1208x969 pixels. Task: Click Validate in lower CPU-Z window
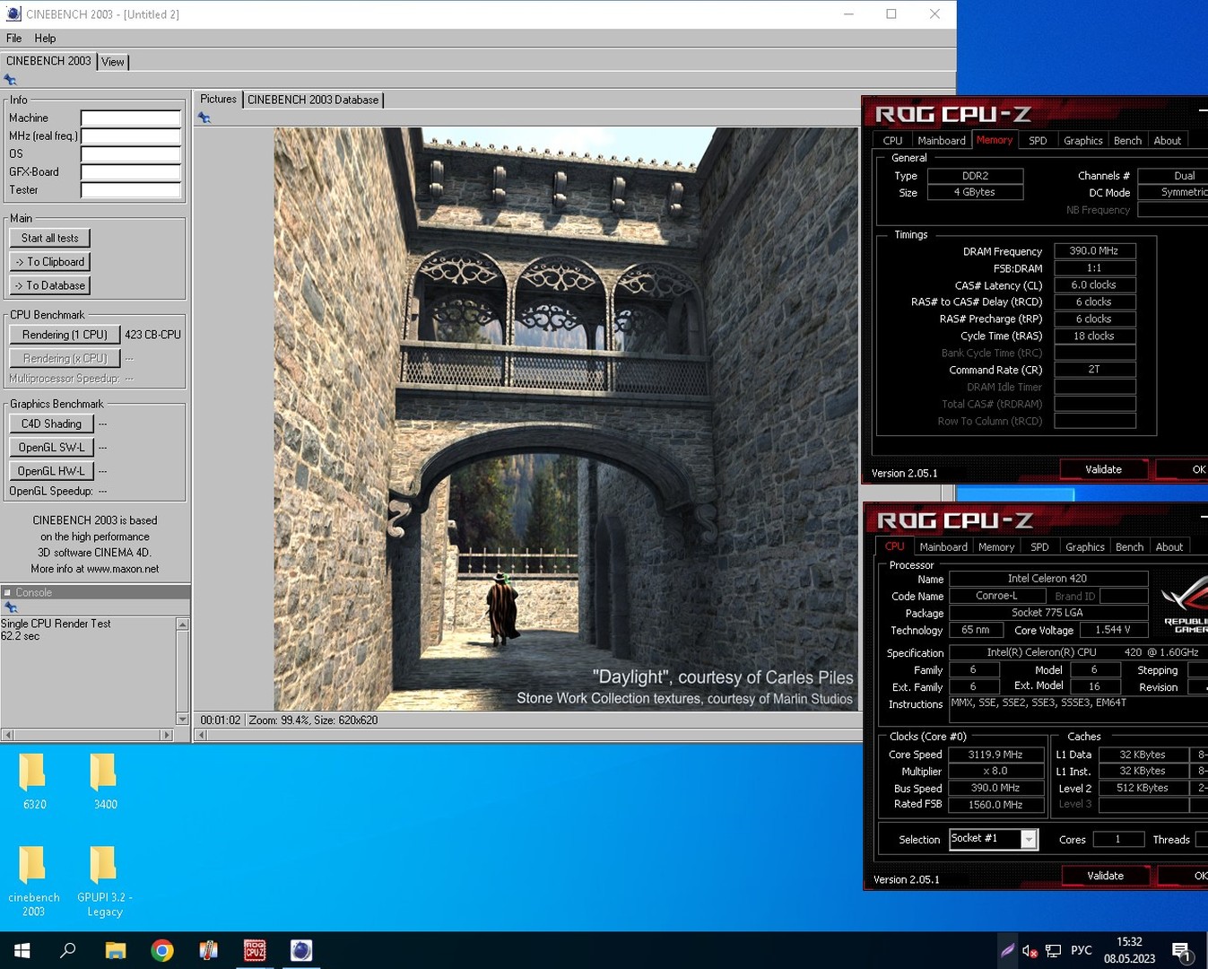tap(1105, 876)
